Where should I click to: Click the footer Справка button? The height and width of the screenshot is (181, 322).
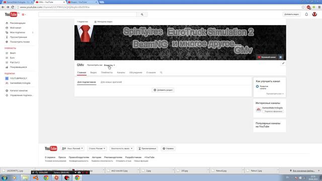(168, 148)
